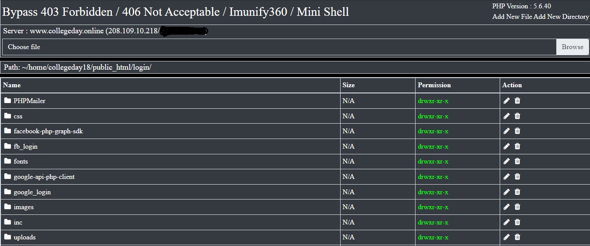The width and height of the screenshot is (590, 246).
Task: Navigate to collegeday18 in the path
Action: click(70, 68)
